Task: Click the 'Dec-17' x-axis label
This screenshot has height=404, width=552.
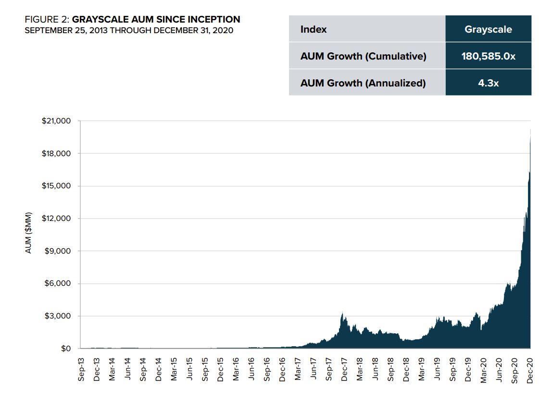Action: coord(344,369)
